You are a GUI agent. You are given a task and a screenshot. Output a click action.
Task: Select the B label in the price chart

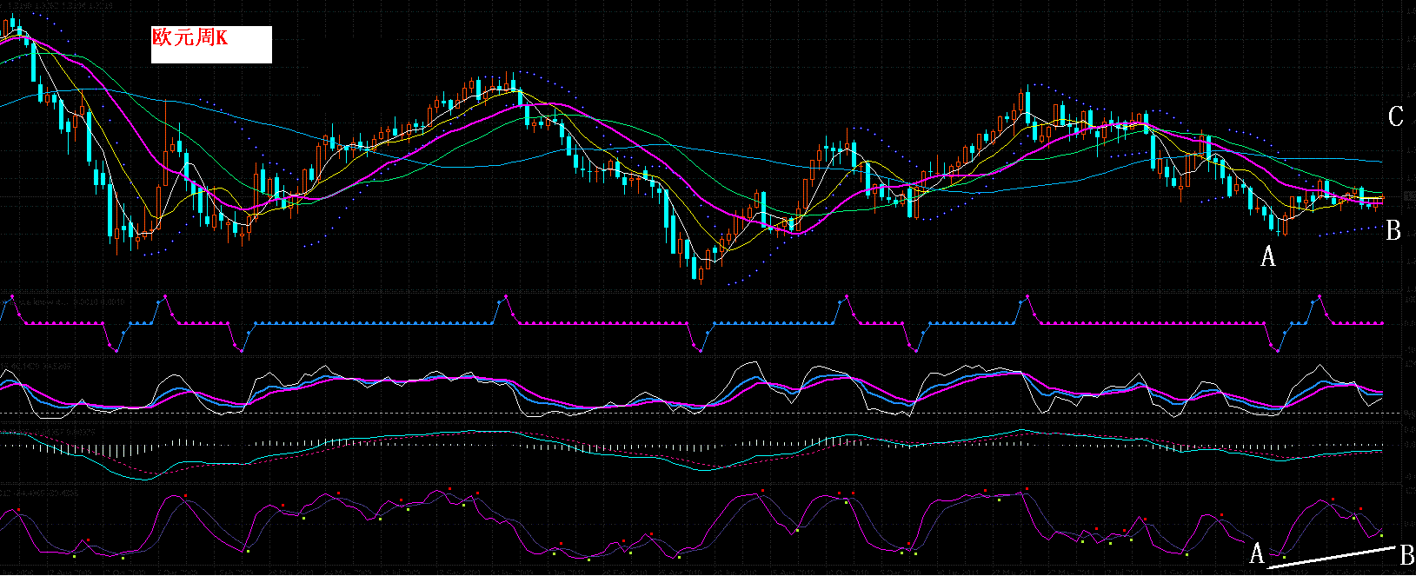point(1393,231)
